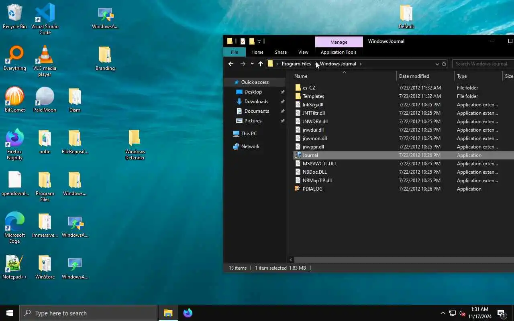Select the Immersive... folder on desktop

(x=45, y=225)
